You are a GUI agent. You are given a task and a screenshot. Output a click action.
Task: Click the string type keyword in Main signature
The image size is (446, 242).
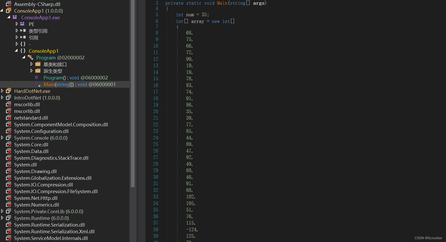238,3
